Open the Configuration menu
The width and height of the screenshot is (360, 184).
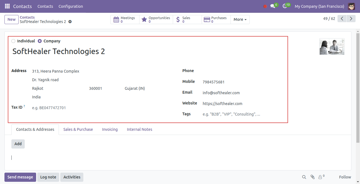pyautogui.click(x=71, y=6)
